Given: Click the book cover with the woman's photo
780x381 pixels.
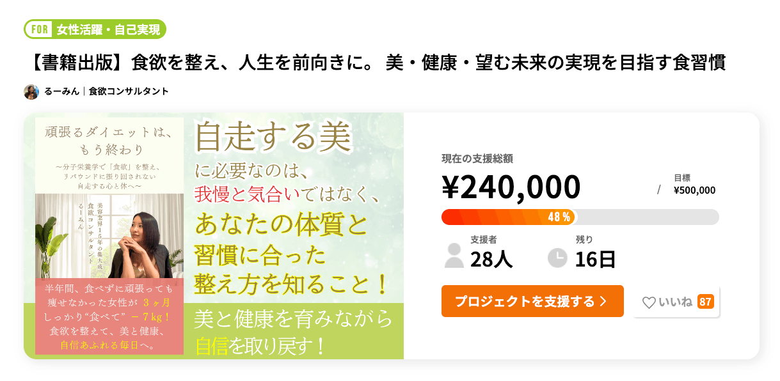Looking at the screenshot, I should click(109, 235).
